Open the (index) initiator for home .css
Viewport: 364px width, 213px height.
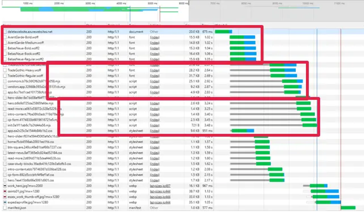pyautogui.click(x=155, y=142)
